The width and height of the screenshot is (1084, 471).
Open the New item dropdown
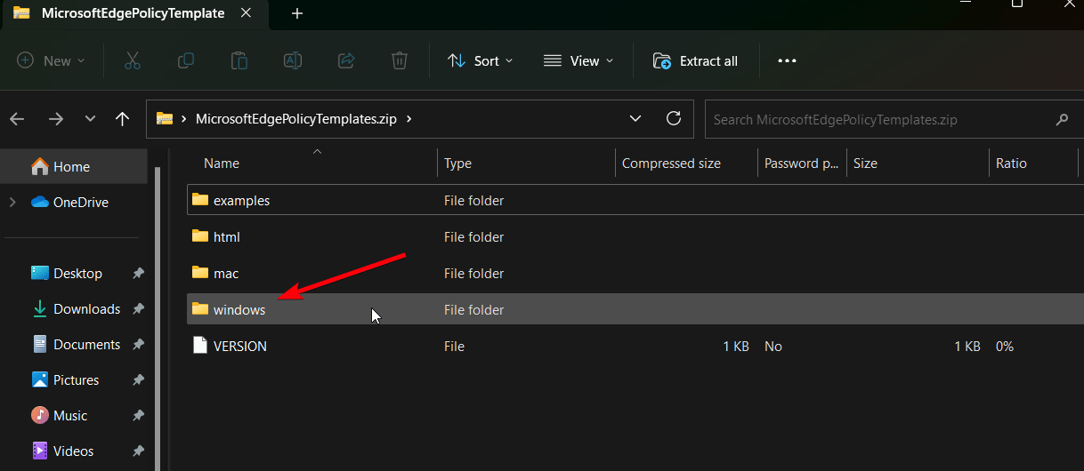tap(52, 60)
